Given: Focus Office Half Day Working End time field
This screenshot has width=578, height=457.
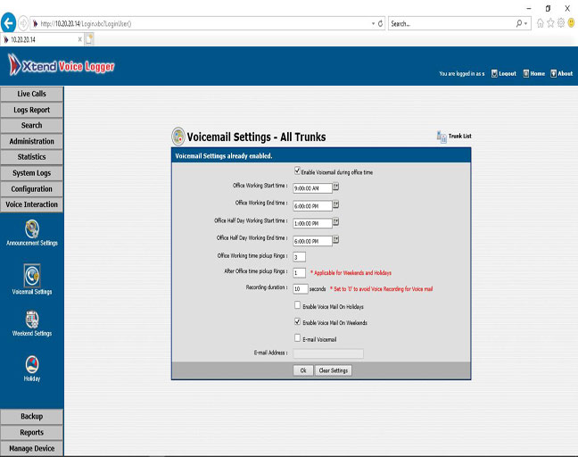Looking at the screenshot, I should coord(312,241).
